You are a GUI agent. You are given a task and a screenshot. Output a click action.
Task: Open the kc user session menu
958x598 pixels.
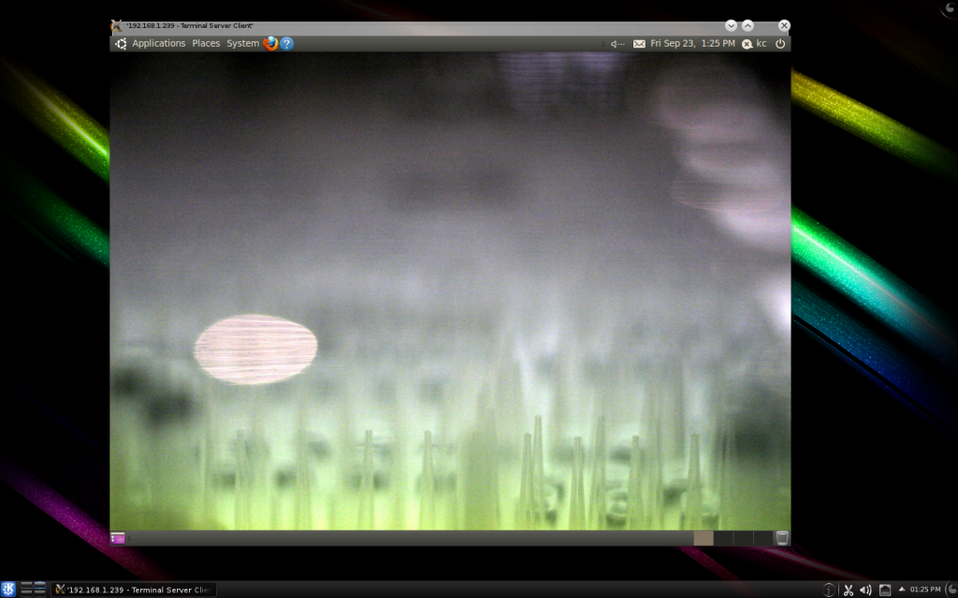point(755,43)
